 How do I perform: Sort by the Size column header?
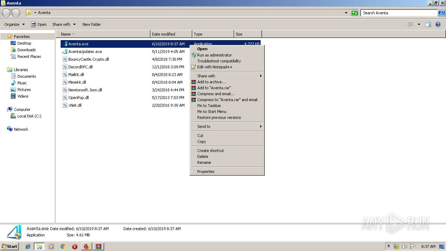tap(248, 34)
